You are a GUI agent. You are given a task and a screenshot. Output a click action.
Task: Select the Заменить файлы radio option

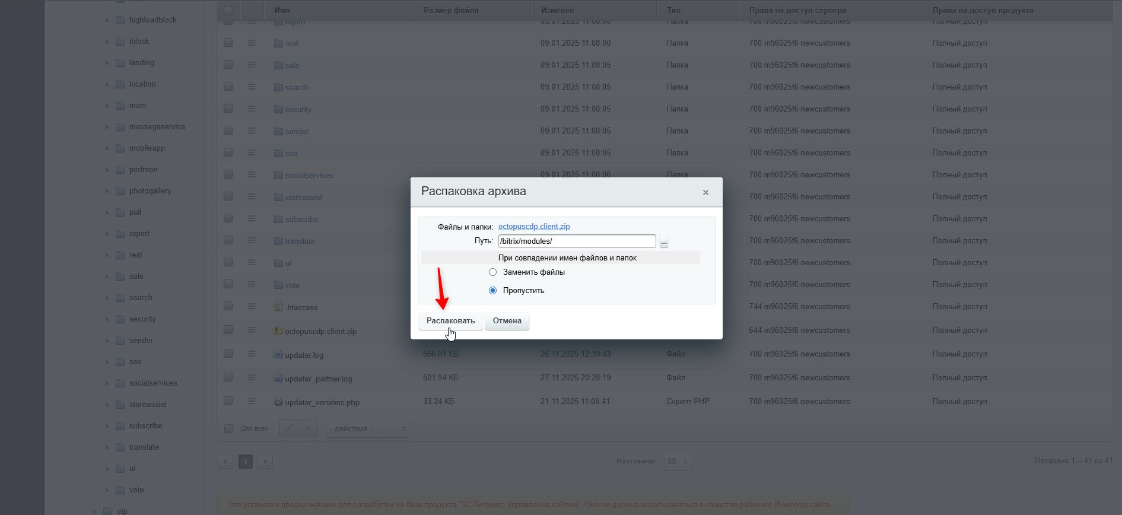point(492,272)
